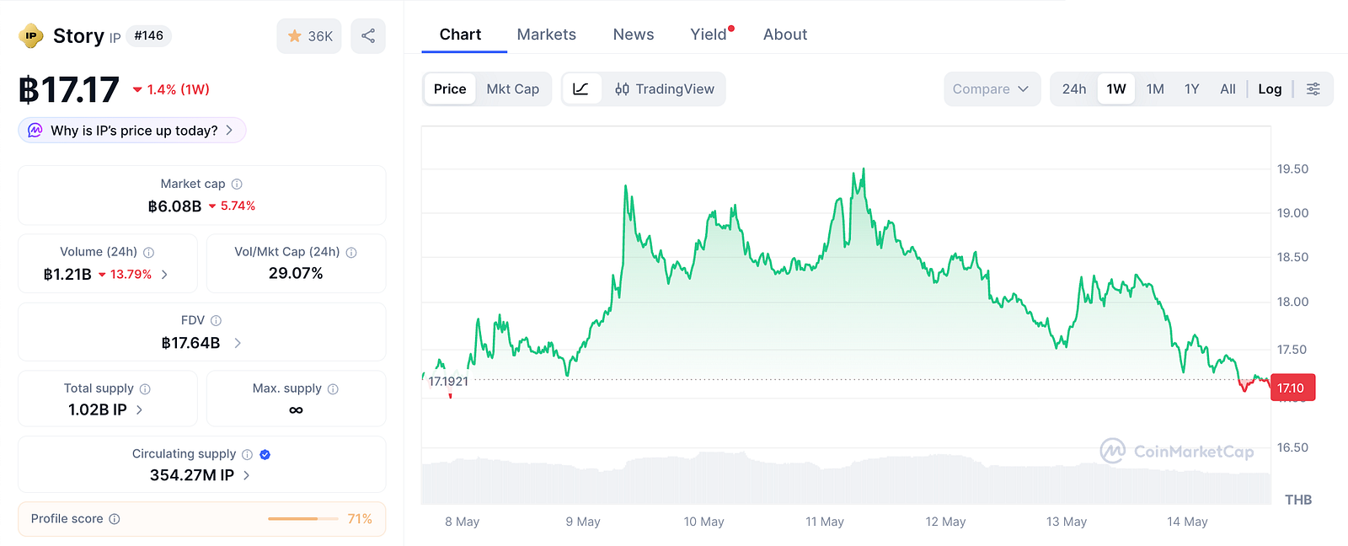
Task: Open Total supply info icon
Action: [145, 388]
